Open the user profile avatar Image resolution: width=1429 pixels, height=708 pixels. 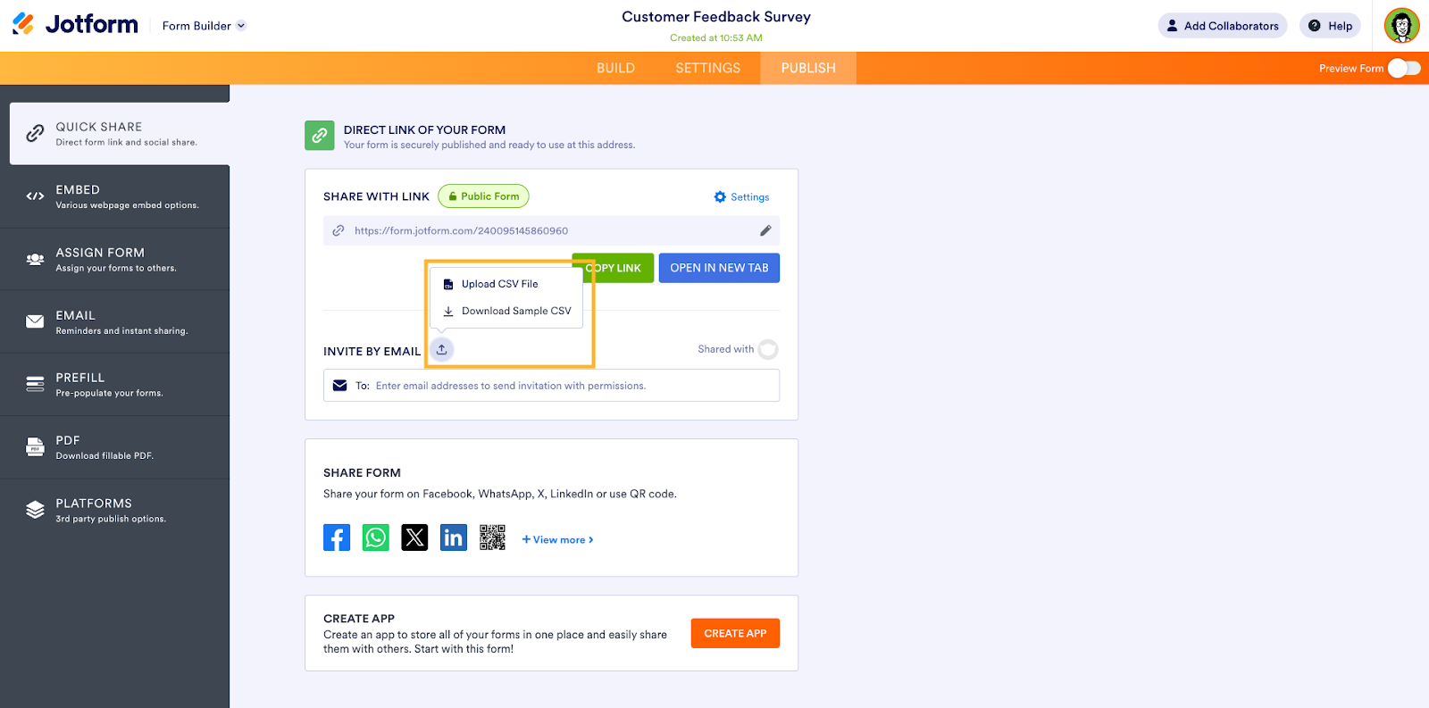pyautogui.click(x=1401, y=26)
